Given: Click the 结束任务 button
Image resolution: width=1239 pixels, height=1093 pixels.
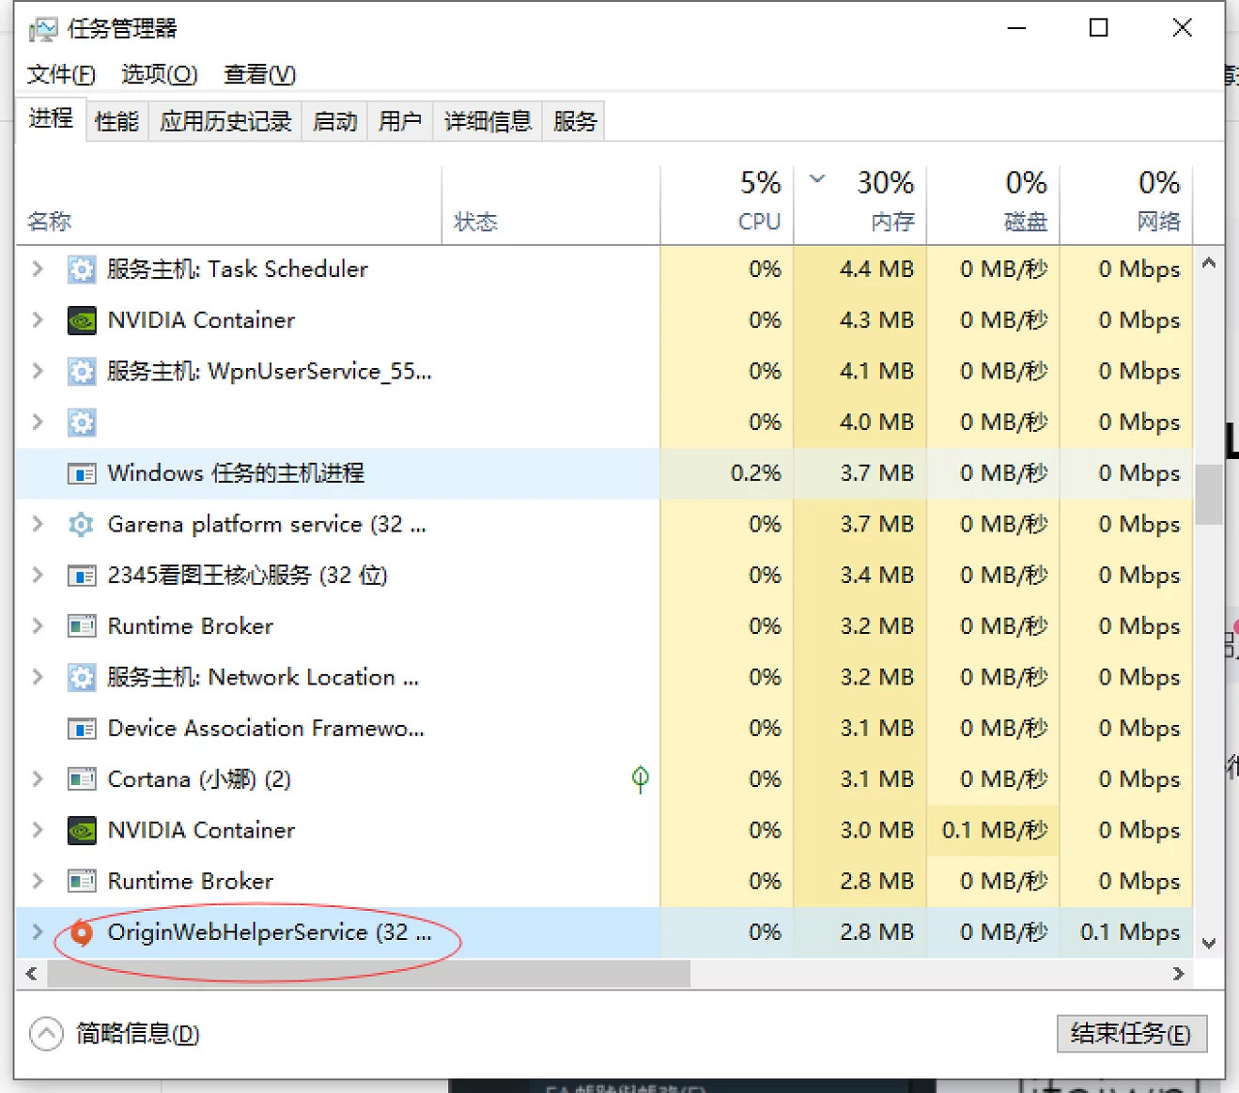Looking at the screenshot, I should [x=1131, y=1033].
